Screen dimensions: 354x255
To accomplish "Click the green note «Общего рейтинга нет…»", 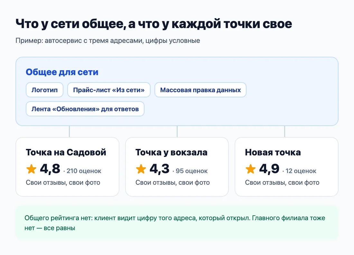I will (177, 223).
